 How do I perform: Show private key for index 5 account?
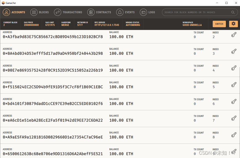234,85
